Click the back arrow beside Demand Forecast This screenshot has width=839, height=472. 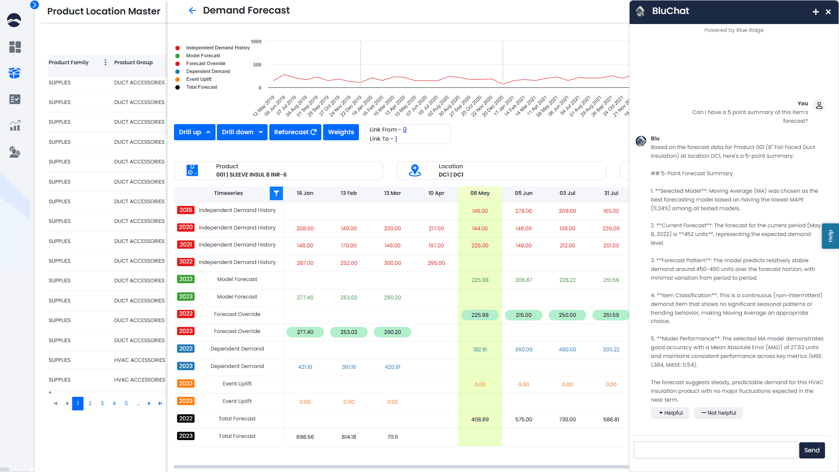coord(192,10)
